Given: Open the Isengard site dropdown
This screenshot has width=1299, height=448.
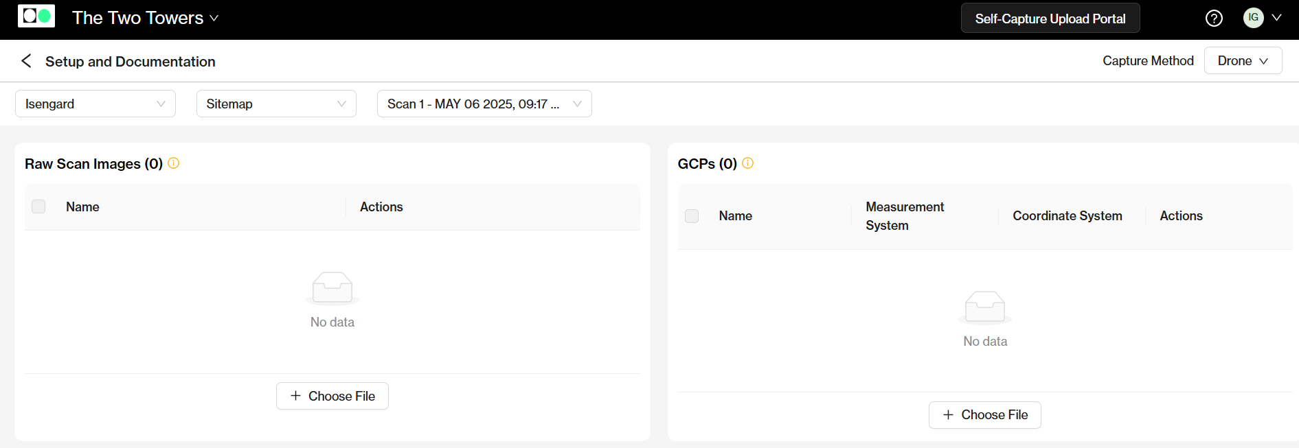Looking at the screenshot, I should [95, 104].
